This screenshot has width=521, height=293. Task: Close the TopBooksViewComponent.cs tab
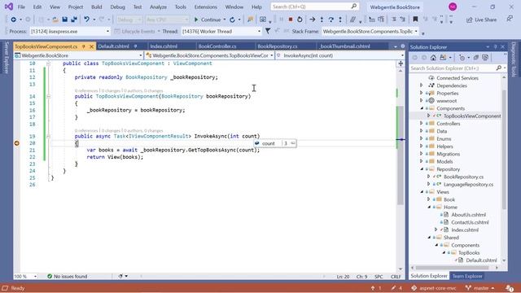91,46
